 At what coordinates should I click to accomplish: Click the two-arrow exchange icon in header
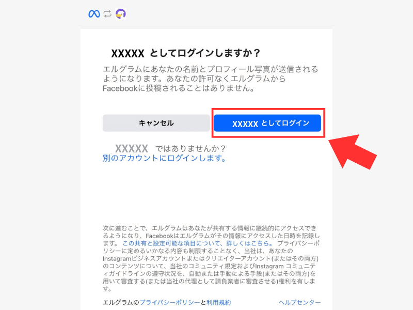click(107, 14)
